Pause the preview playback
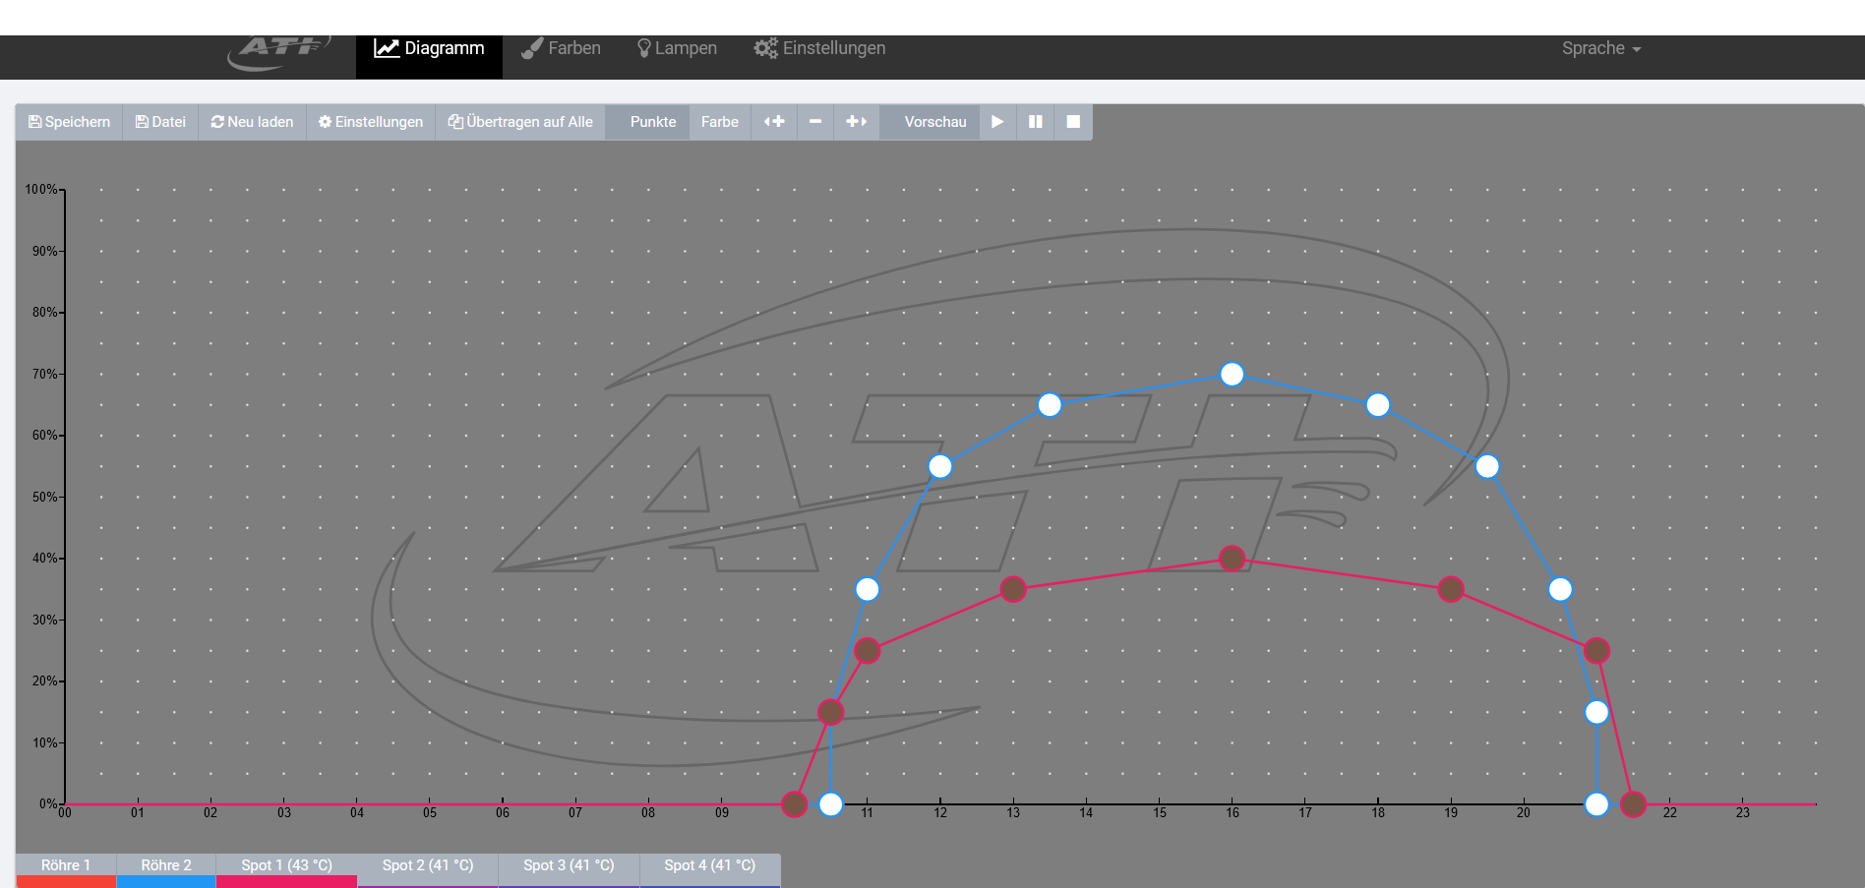The image size is (1865, 888). tap(1036, 122)
